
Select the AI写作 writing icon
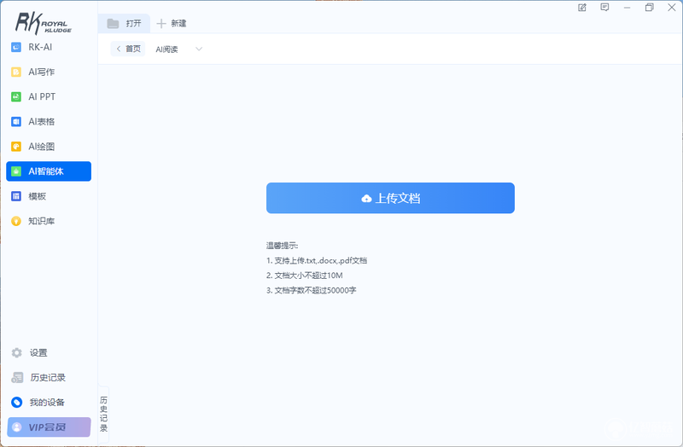point(16,72)
